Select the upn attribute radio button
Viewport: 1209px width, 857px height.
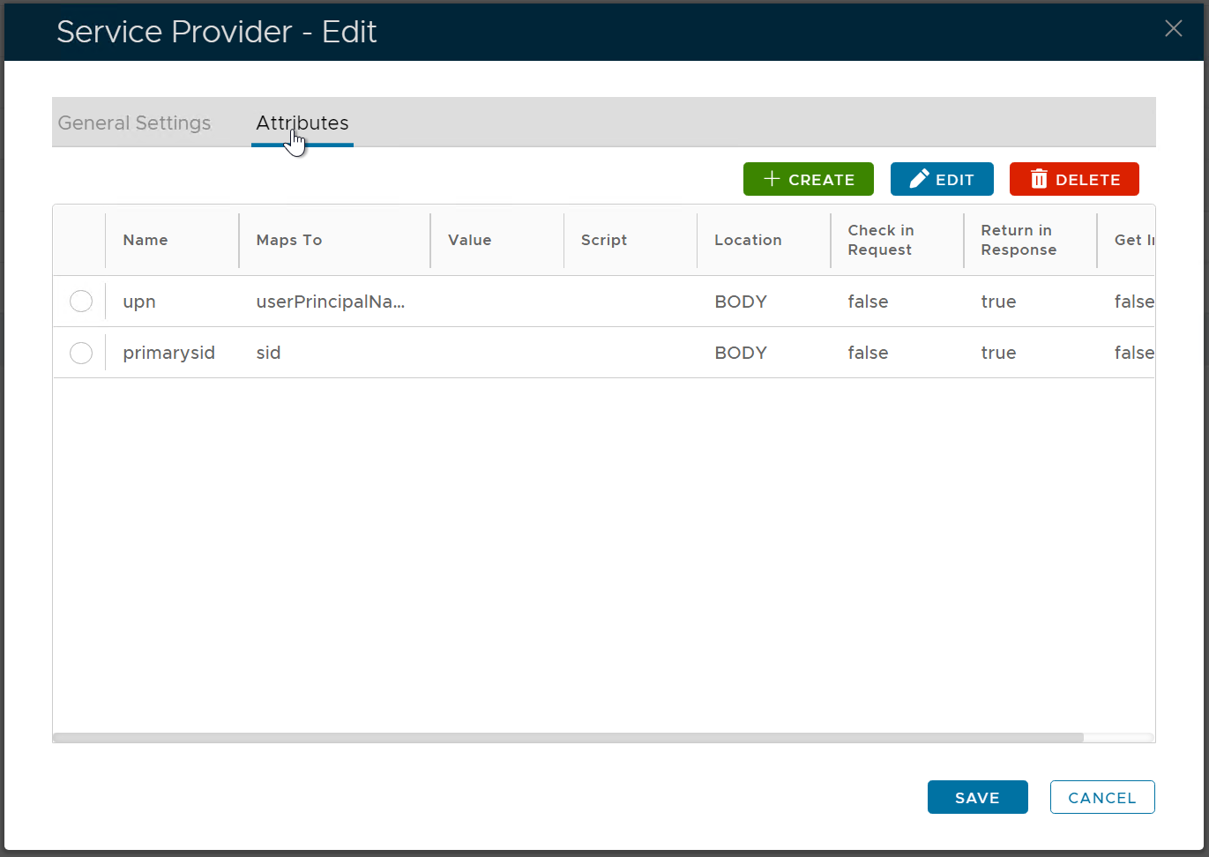81,302
